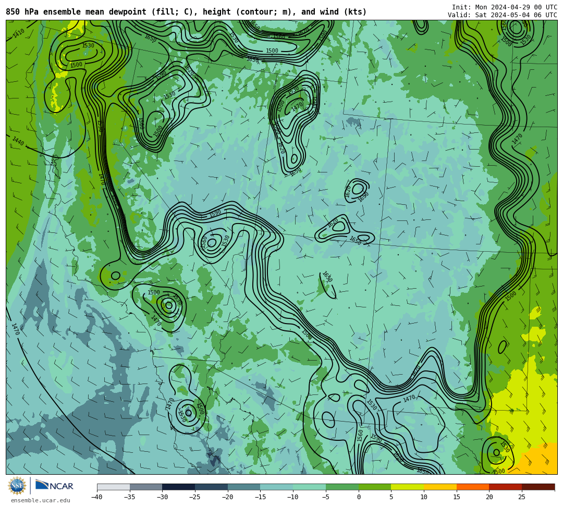Click the 10 colorbar tick label
Viewport: 563px width, 507px height.
[x=424, y=497]
